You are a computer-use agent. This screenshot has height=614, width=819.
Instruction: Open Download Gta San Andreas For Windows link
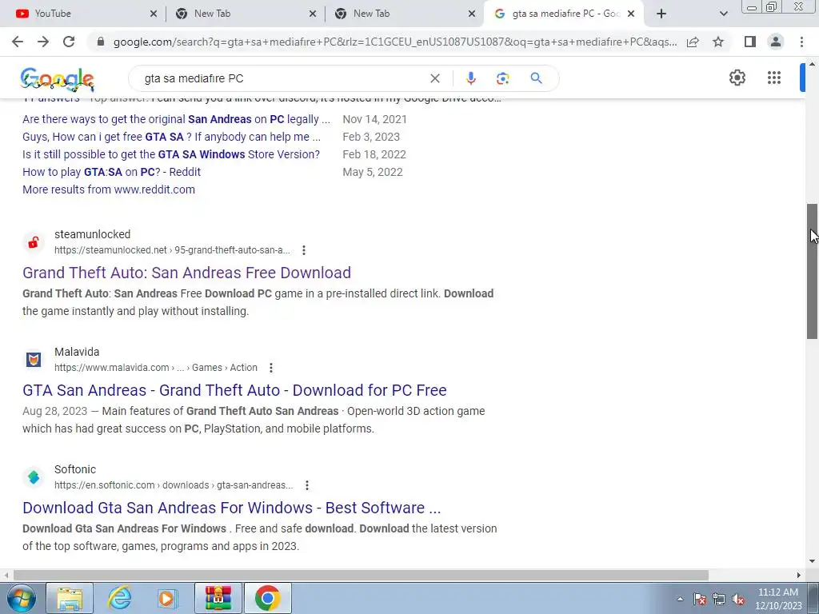coord(231,508)
